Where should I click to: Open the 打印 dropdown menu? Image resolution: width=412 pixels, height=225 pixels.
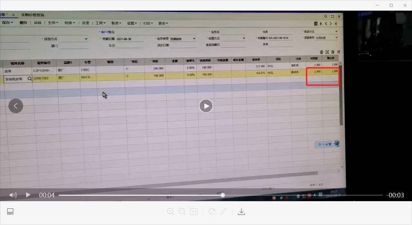tap(148, 23)
